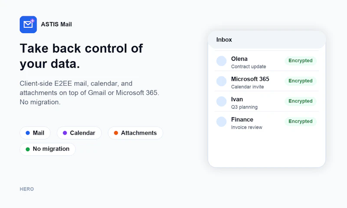Click the Finance sender avatar
The width and height of the screenshot is (347, 208).
(221, 122)
